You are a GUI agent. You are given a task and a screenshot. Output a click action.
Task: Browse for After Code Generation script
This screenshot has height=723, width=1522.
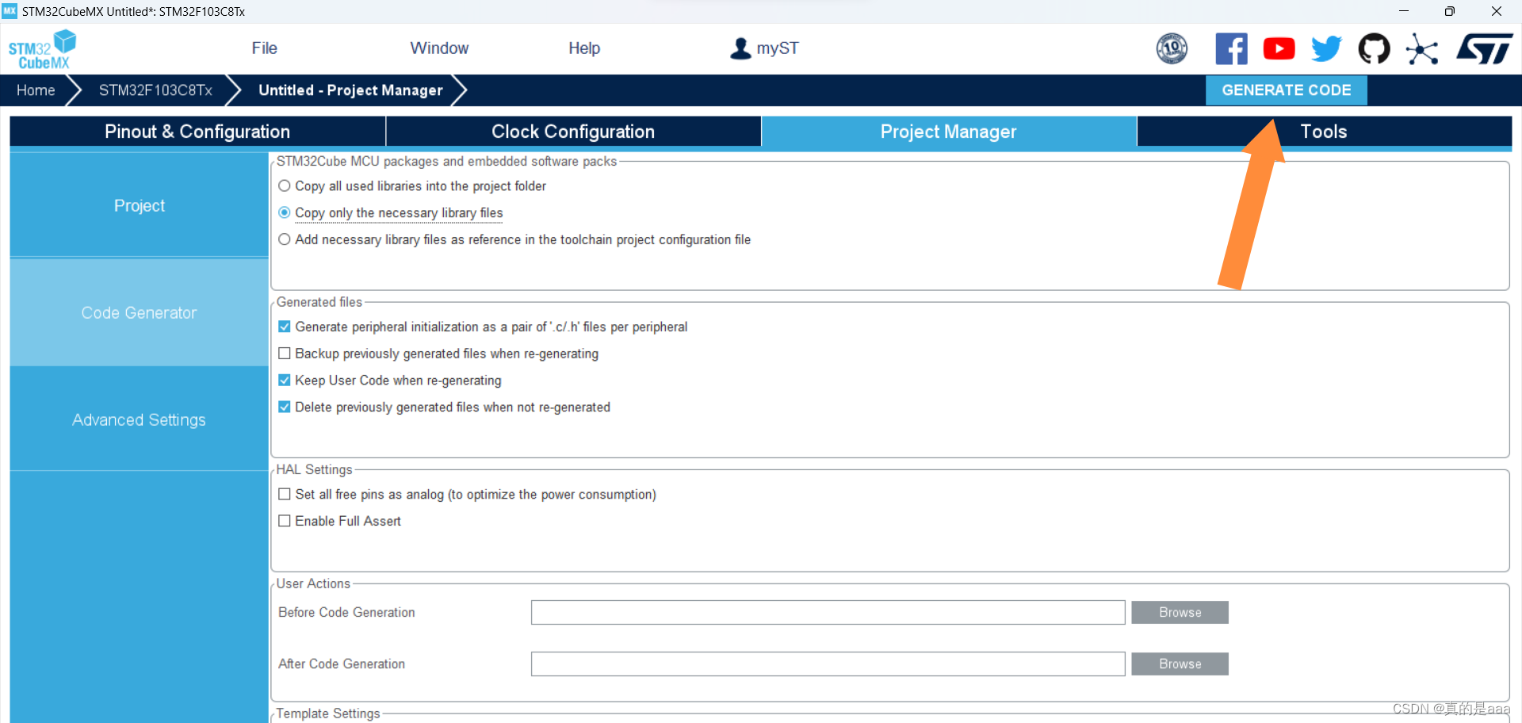[x=1180, y=664]
